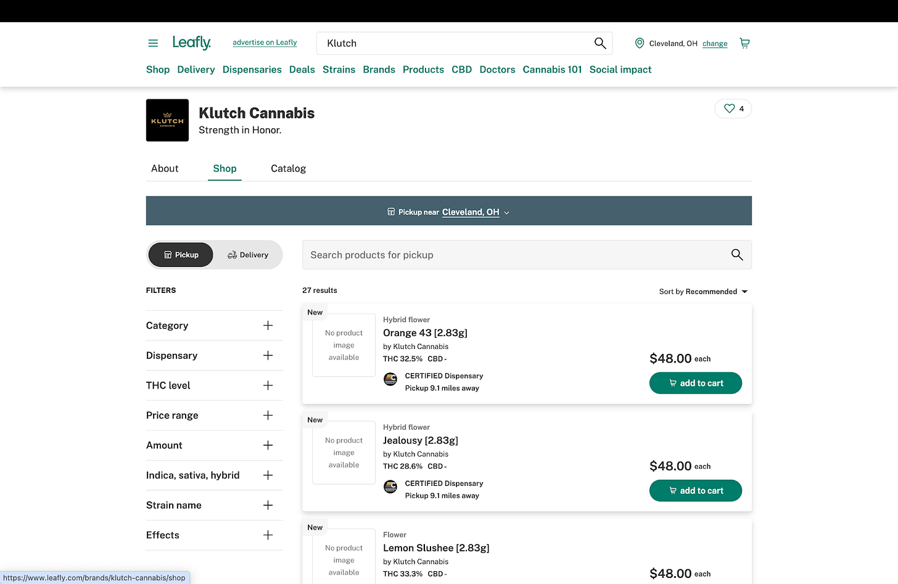Select the Pickup toggle option
898x584 pixels.
click(181, 255)
